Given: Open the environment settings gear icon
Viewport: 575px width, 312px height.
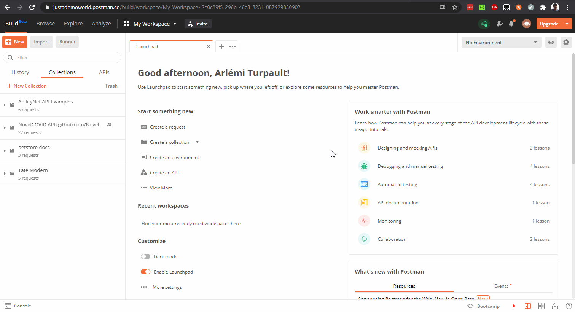Looking at the screenshot, I should (566, 42).
